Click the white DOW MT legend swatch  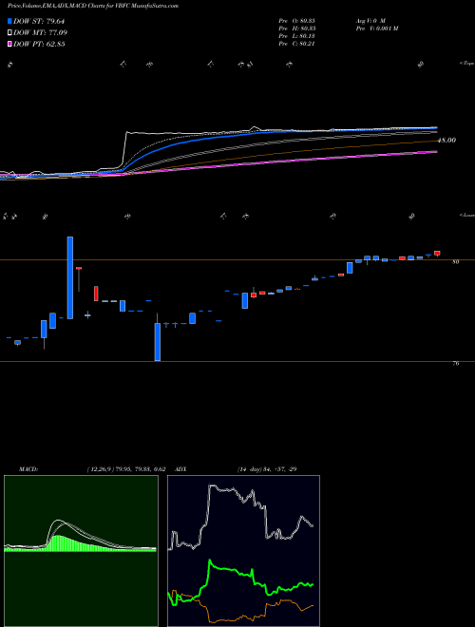(9, 33)
